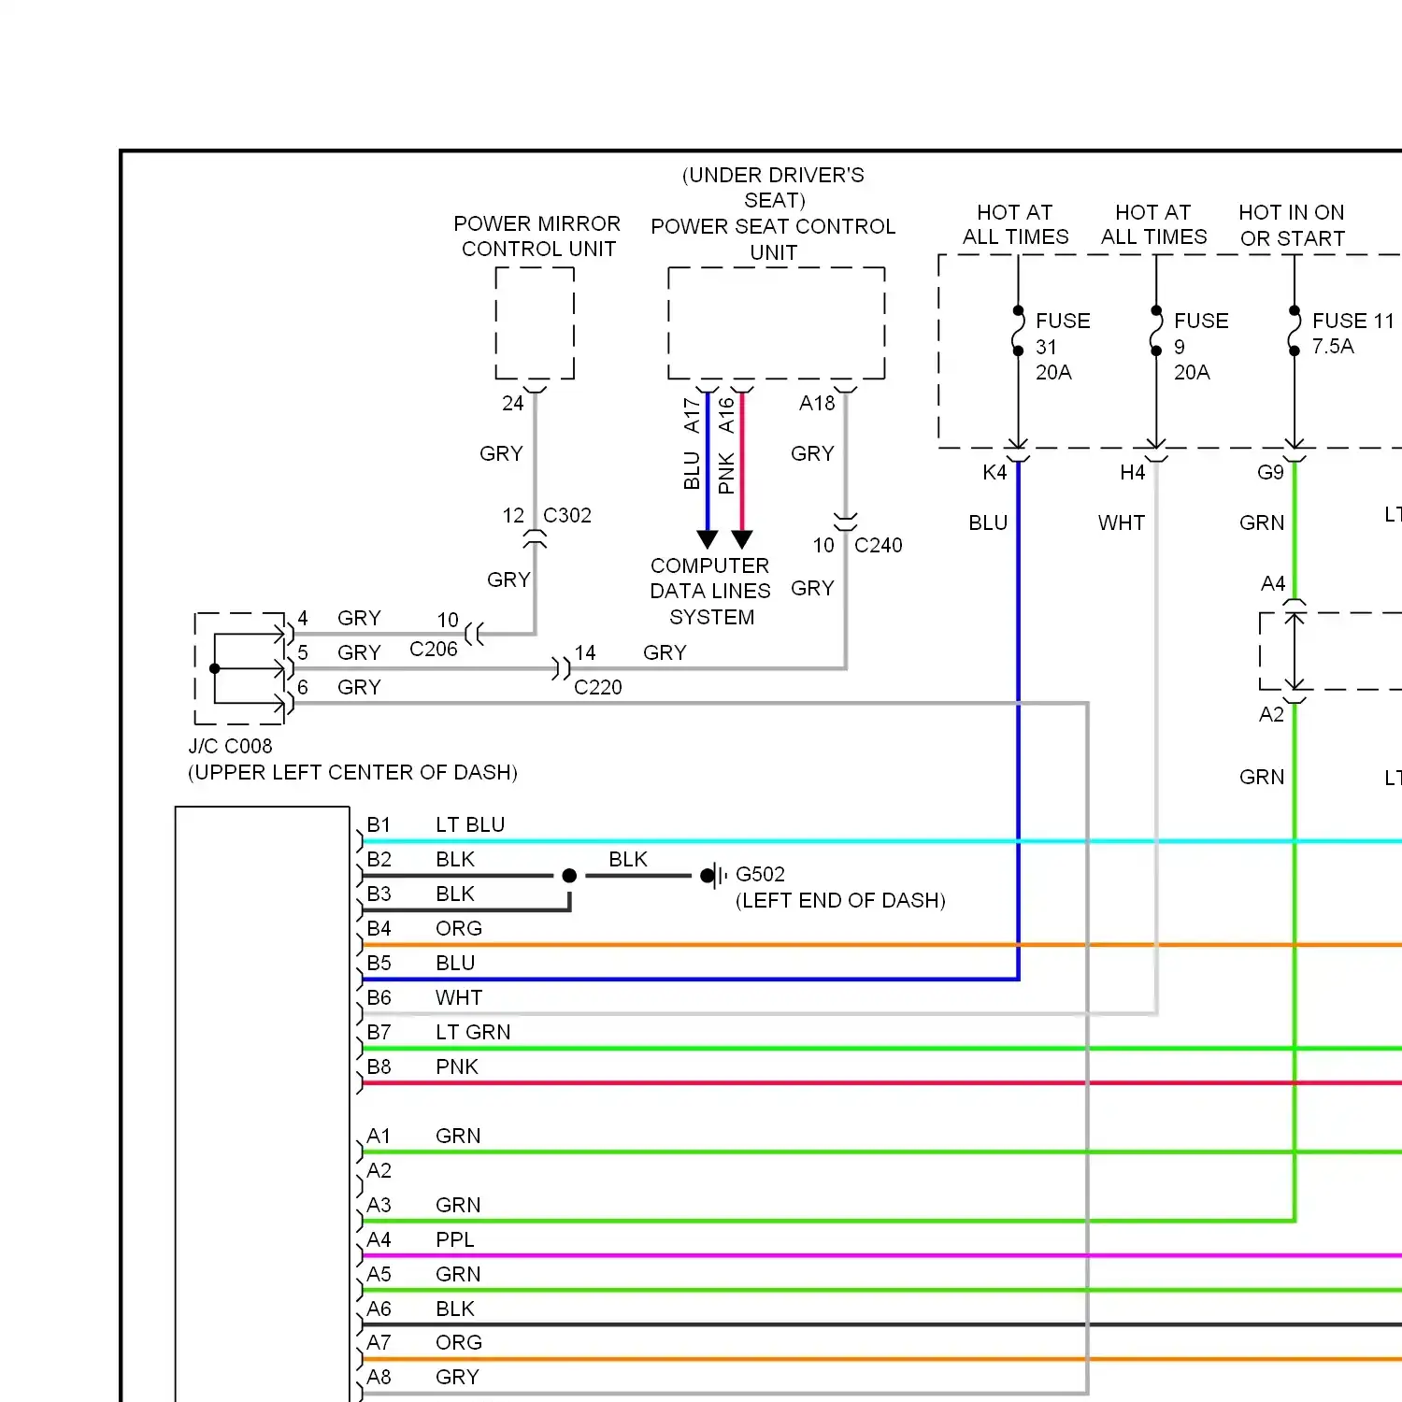1402x1402 pixels.
Task: Click pin "4" on J/C C008
Action: click(x=303, y=618)
